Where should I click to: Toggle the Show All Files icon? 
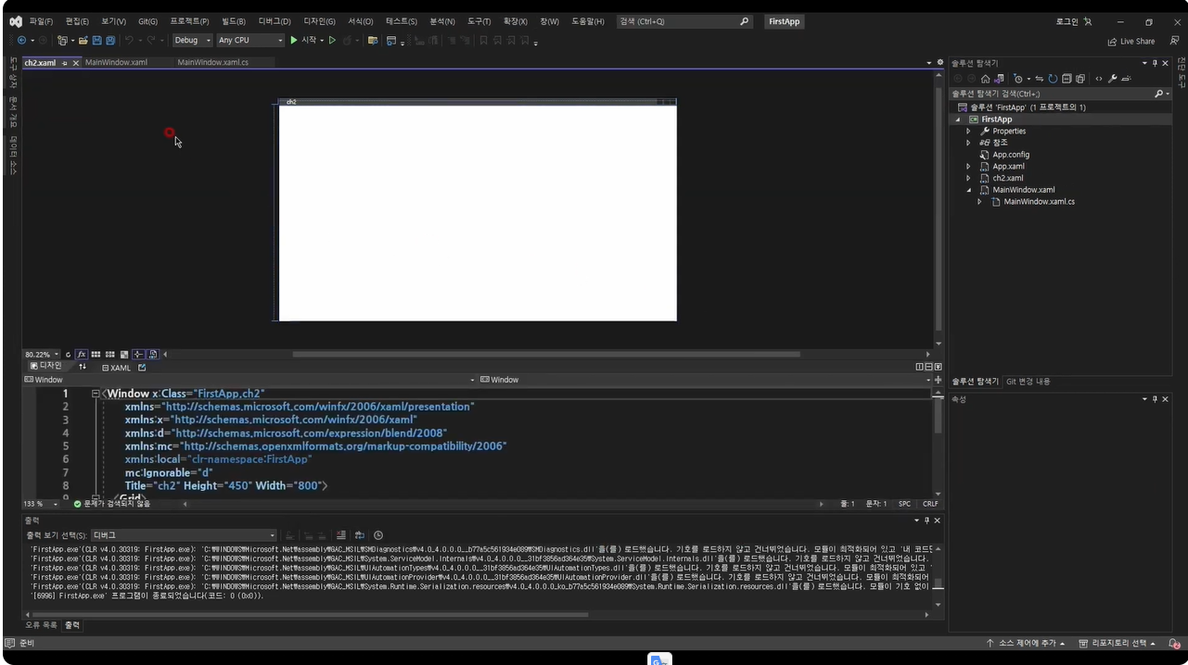(1080, 79)
